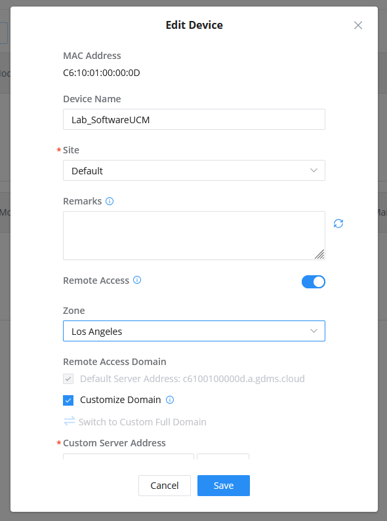Click Switch to Custom Full Domain link
Screen dimensions: 387x521
click(142, 422)
